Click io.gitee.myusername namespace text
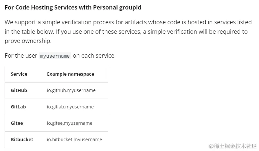The width and height of the screenshot is (259, 151). pos(70,123)
